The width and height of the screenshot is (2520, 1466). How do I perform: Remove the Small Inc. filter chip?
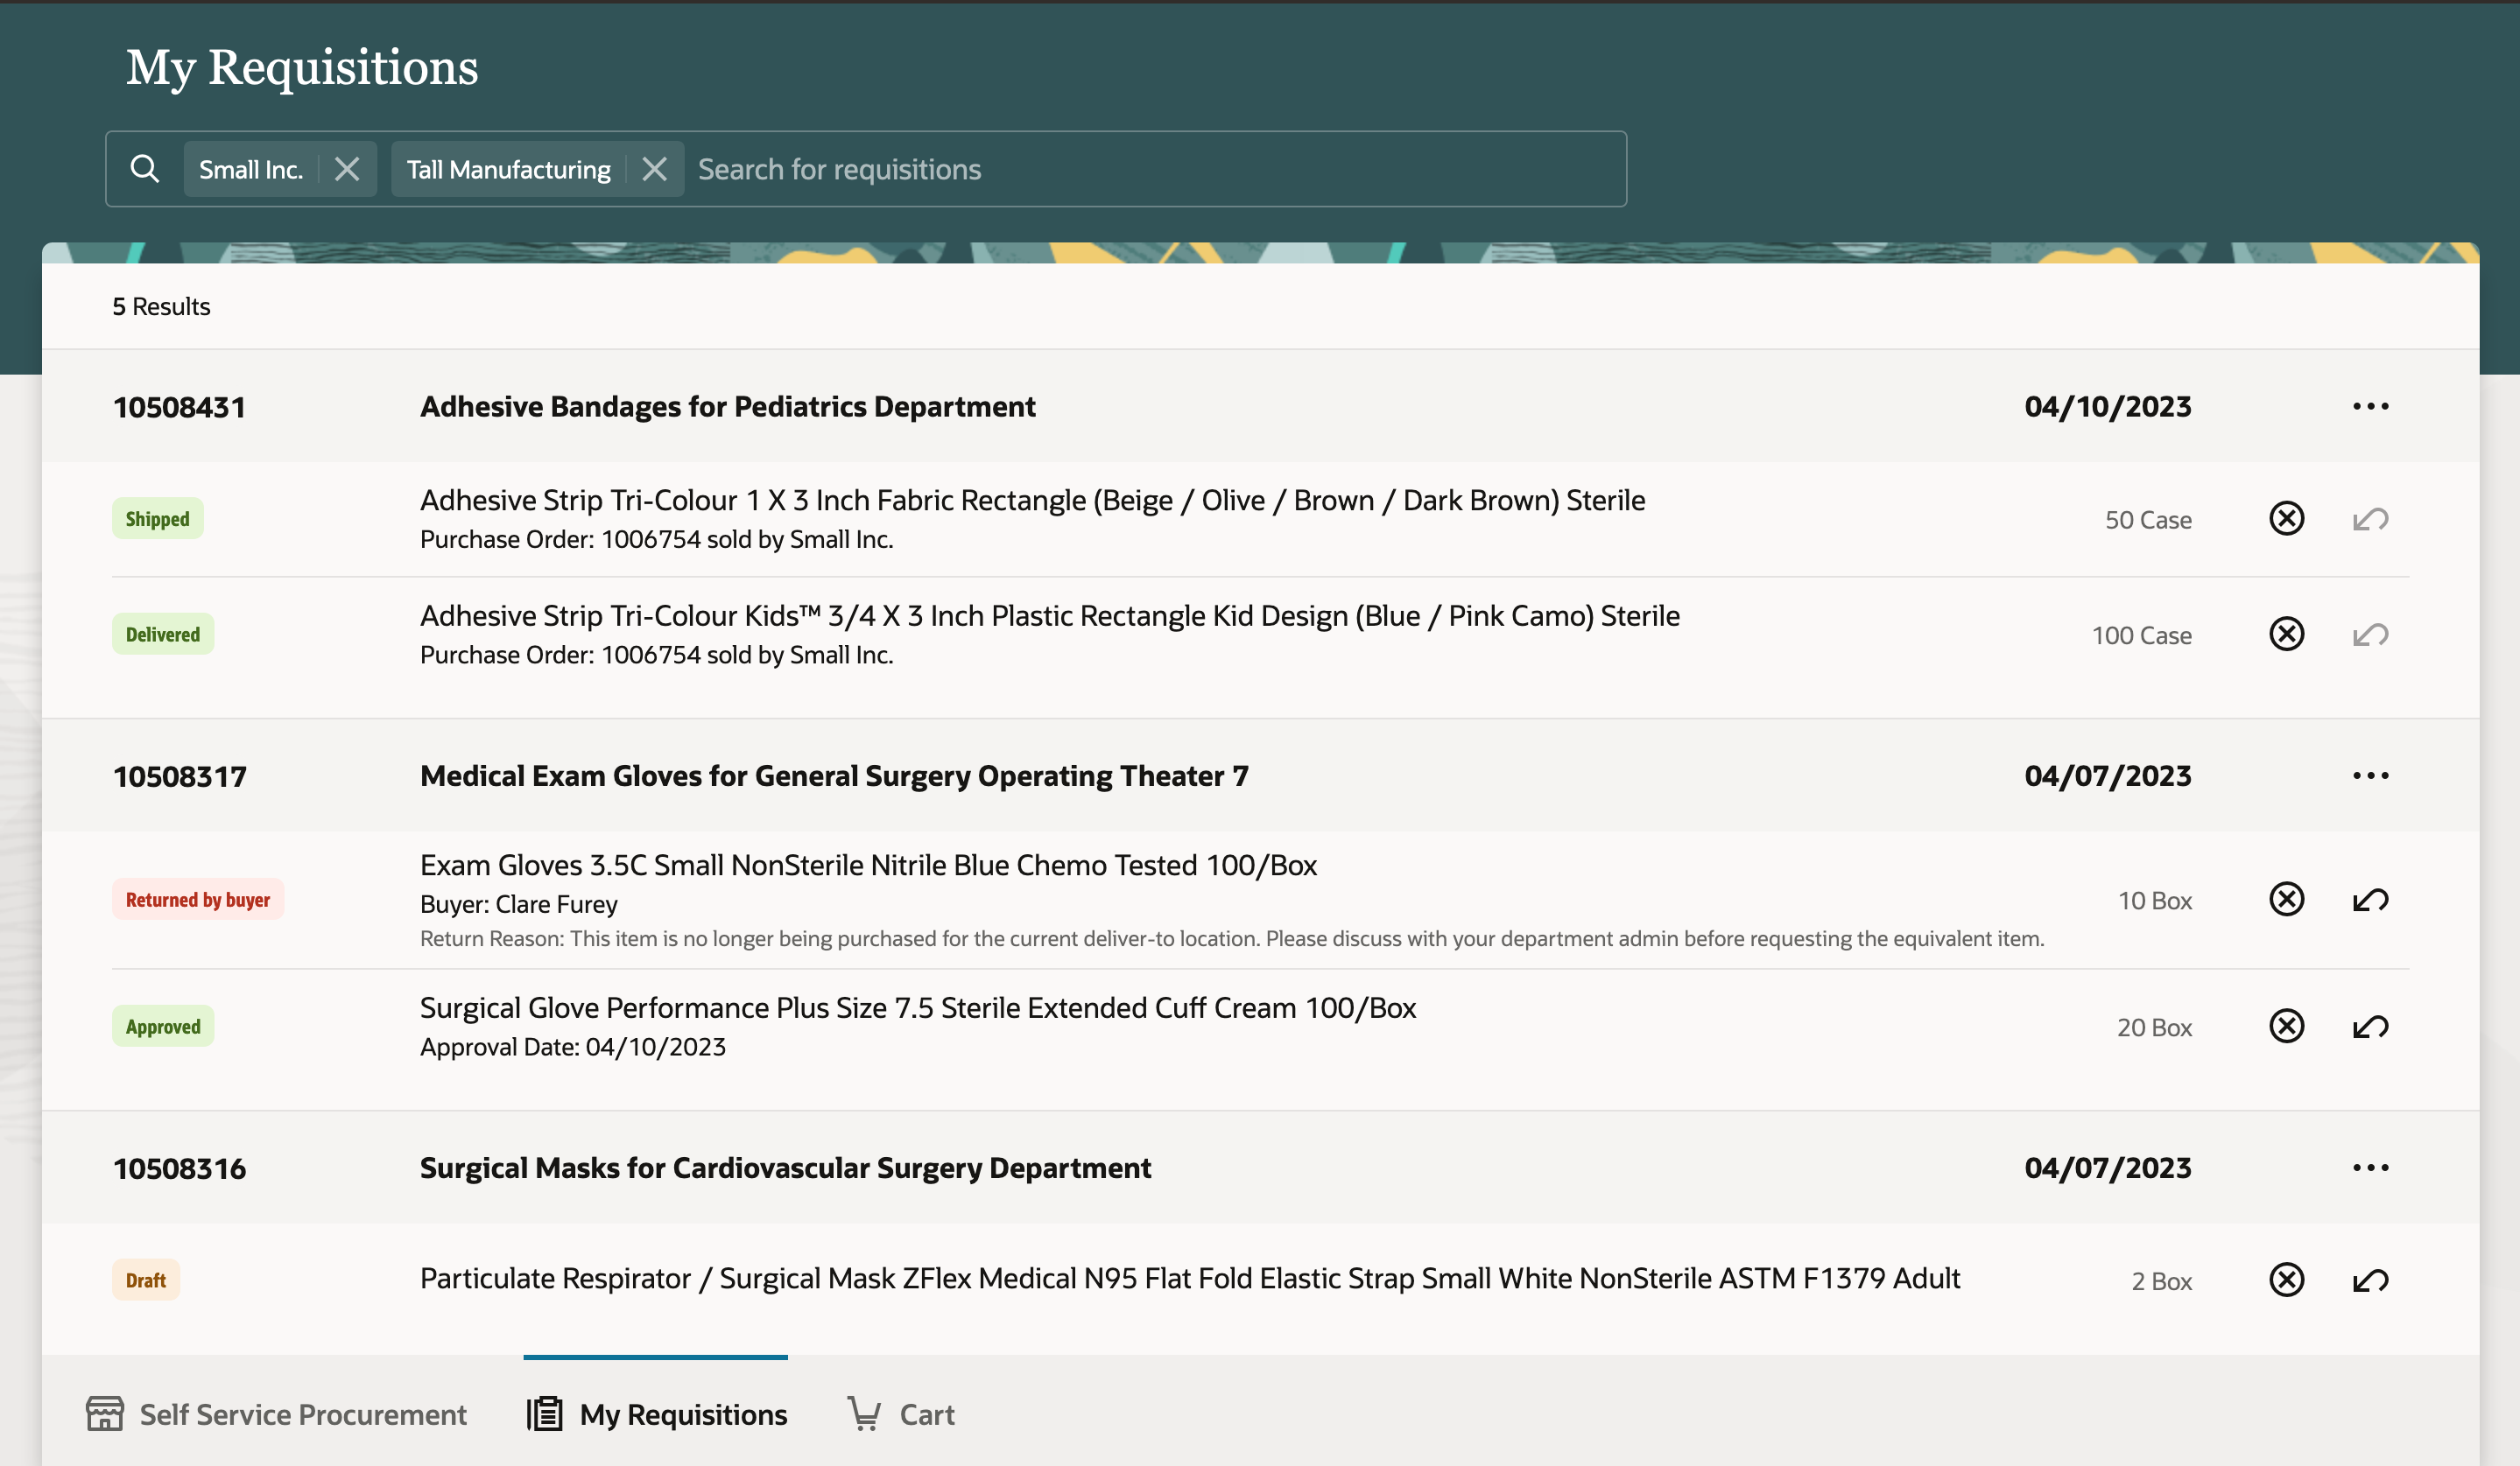(x=347, y=169)
